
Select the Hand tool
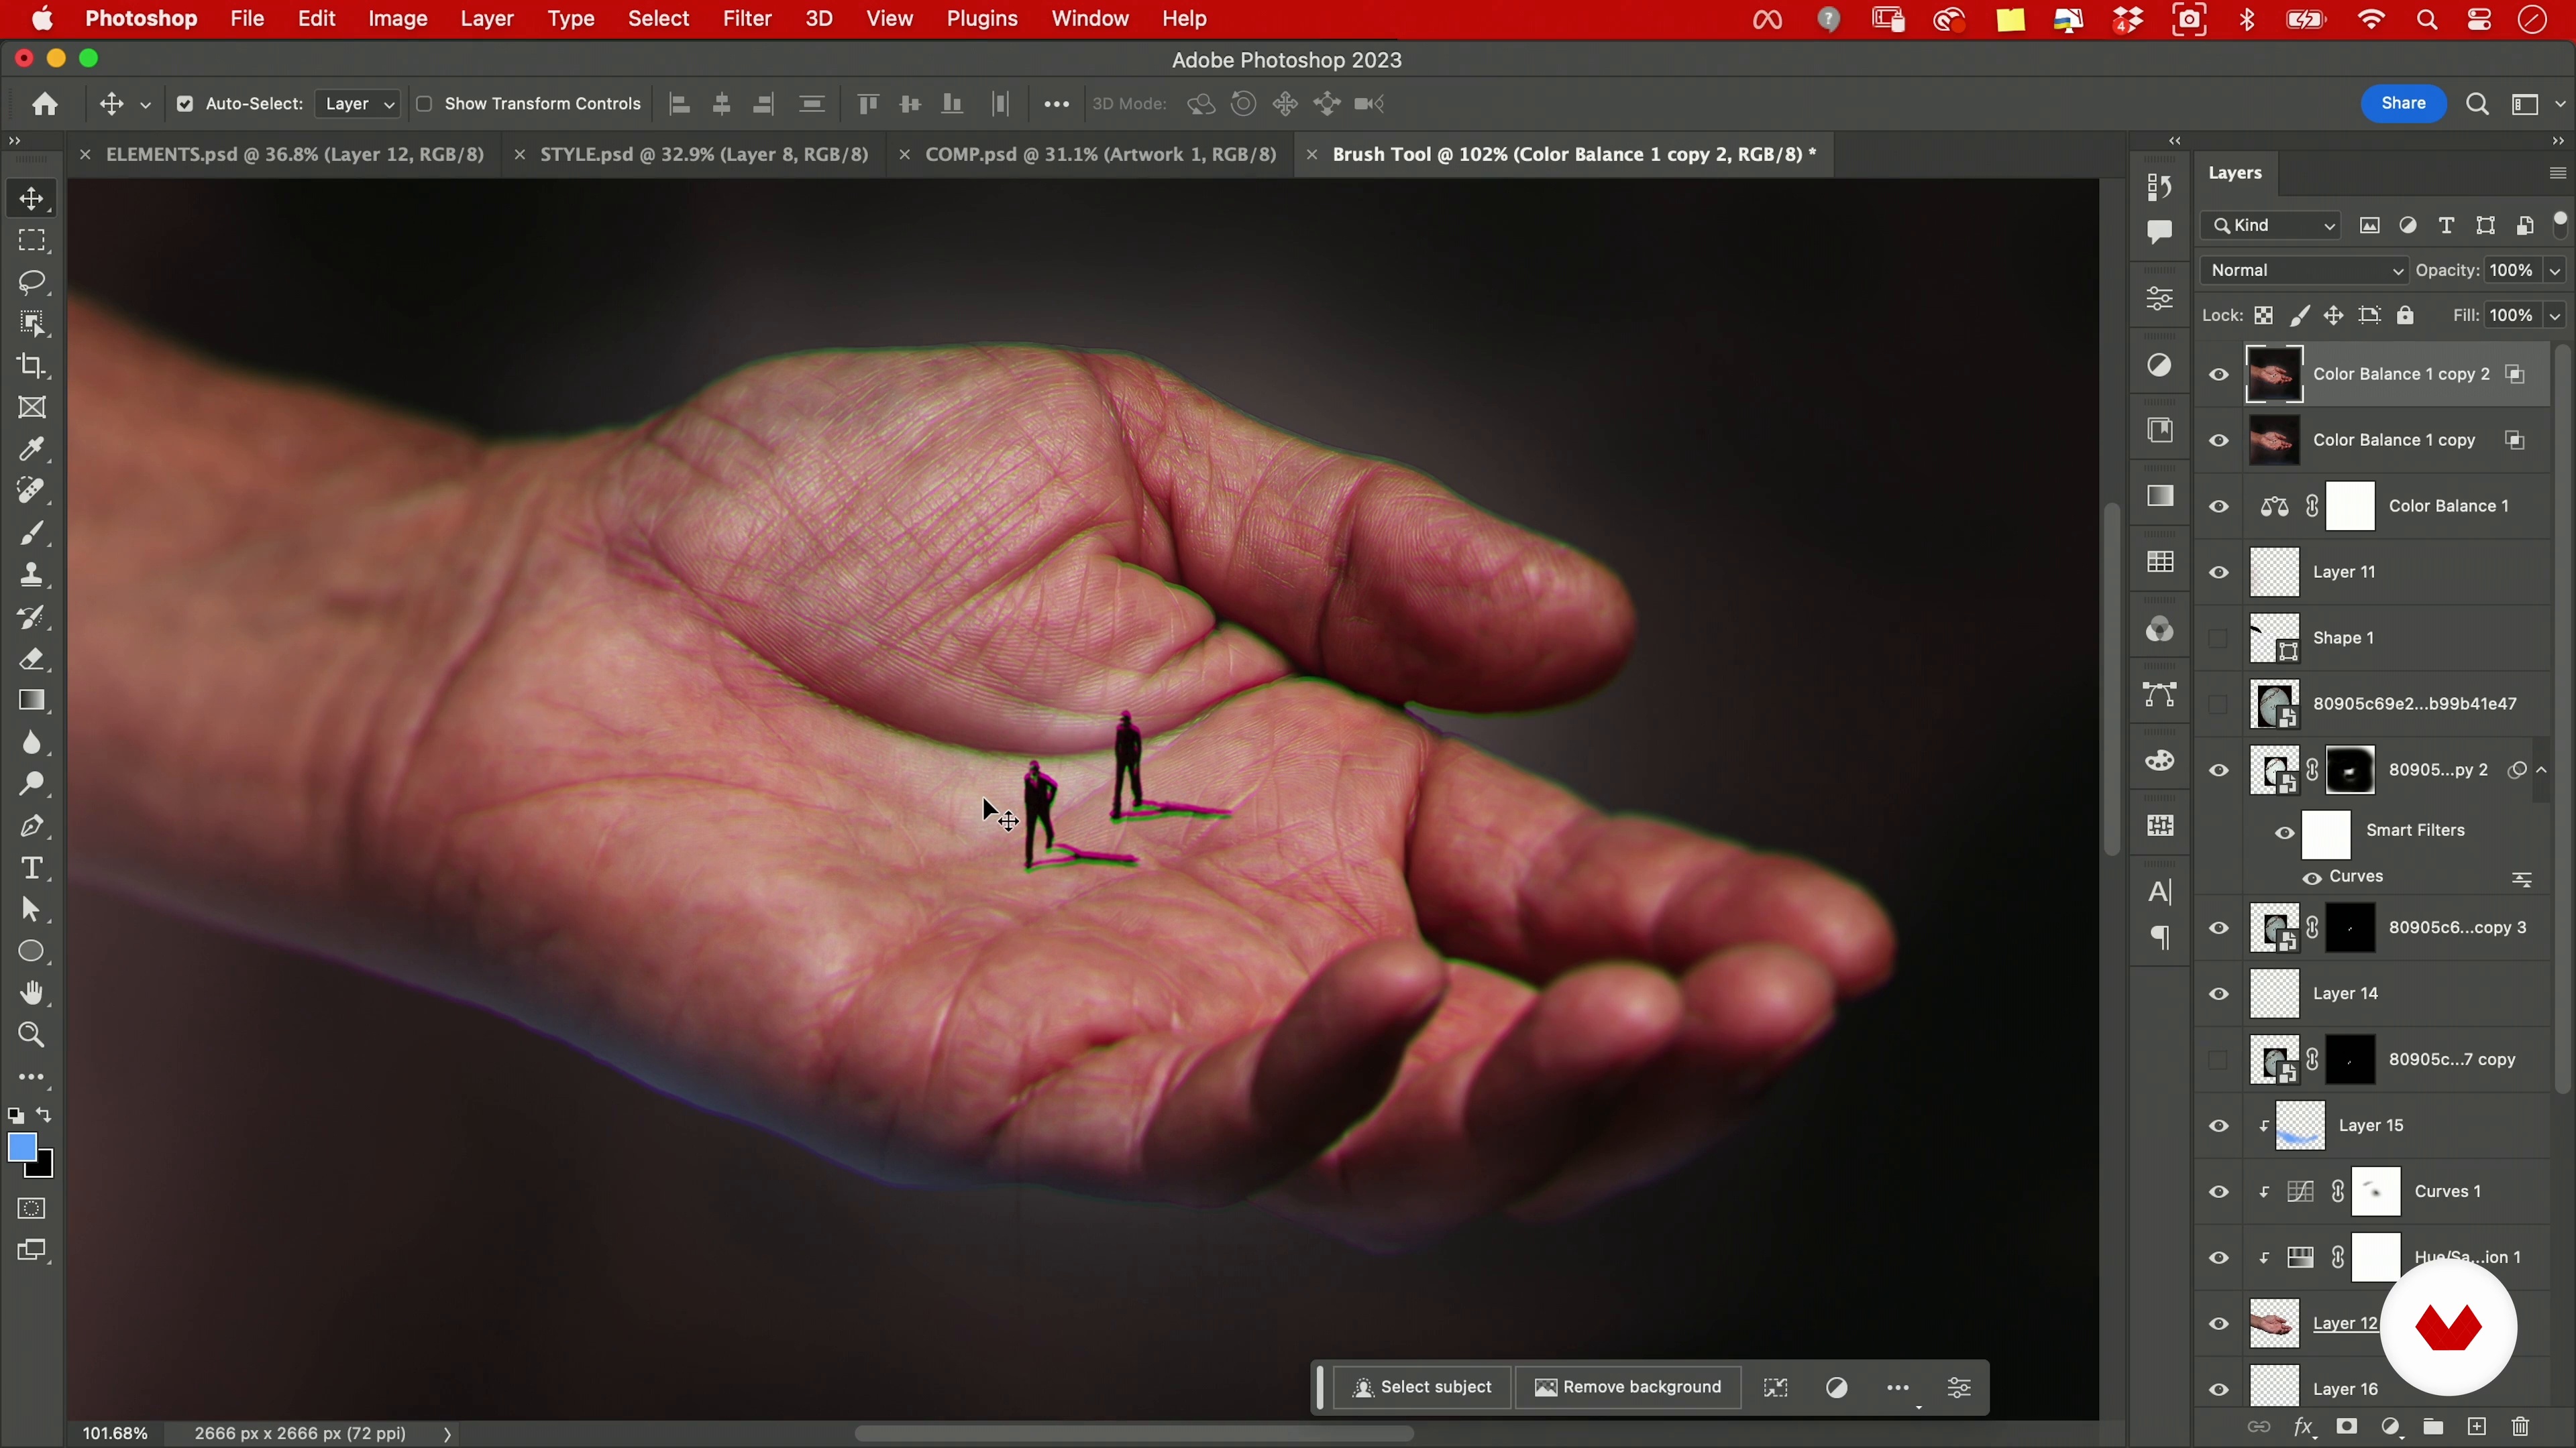tap(32, 992)
